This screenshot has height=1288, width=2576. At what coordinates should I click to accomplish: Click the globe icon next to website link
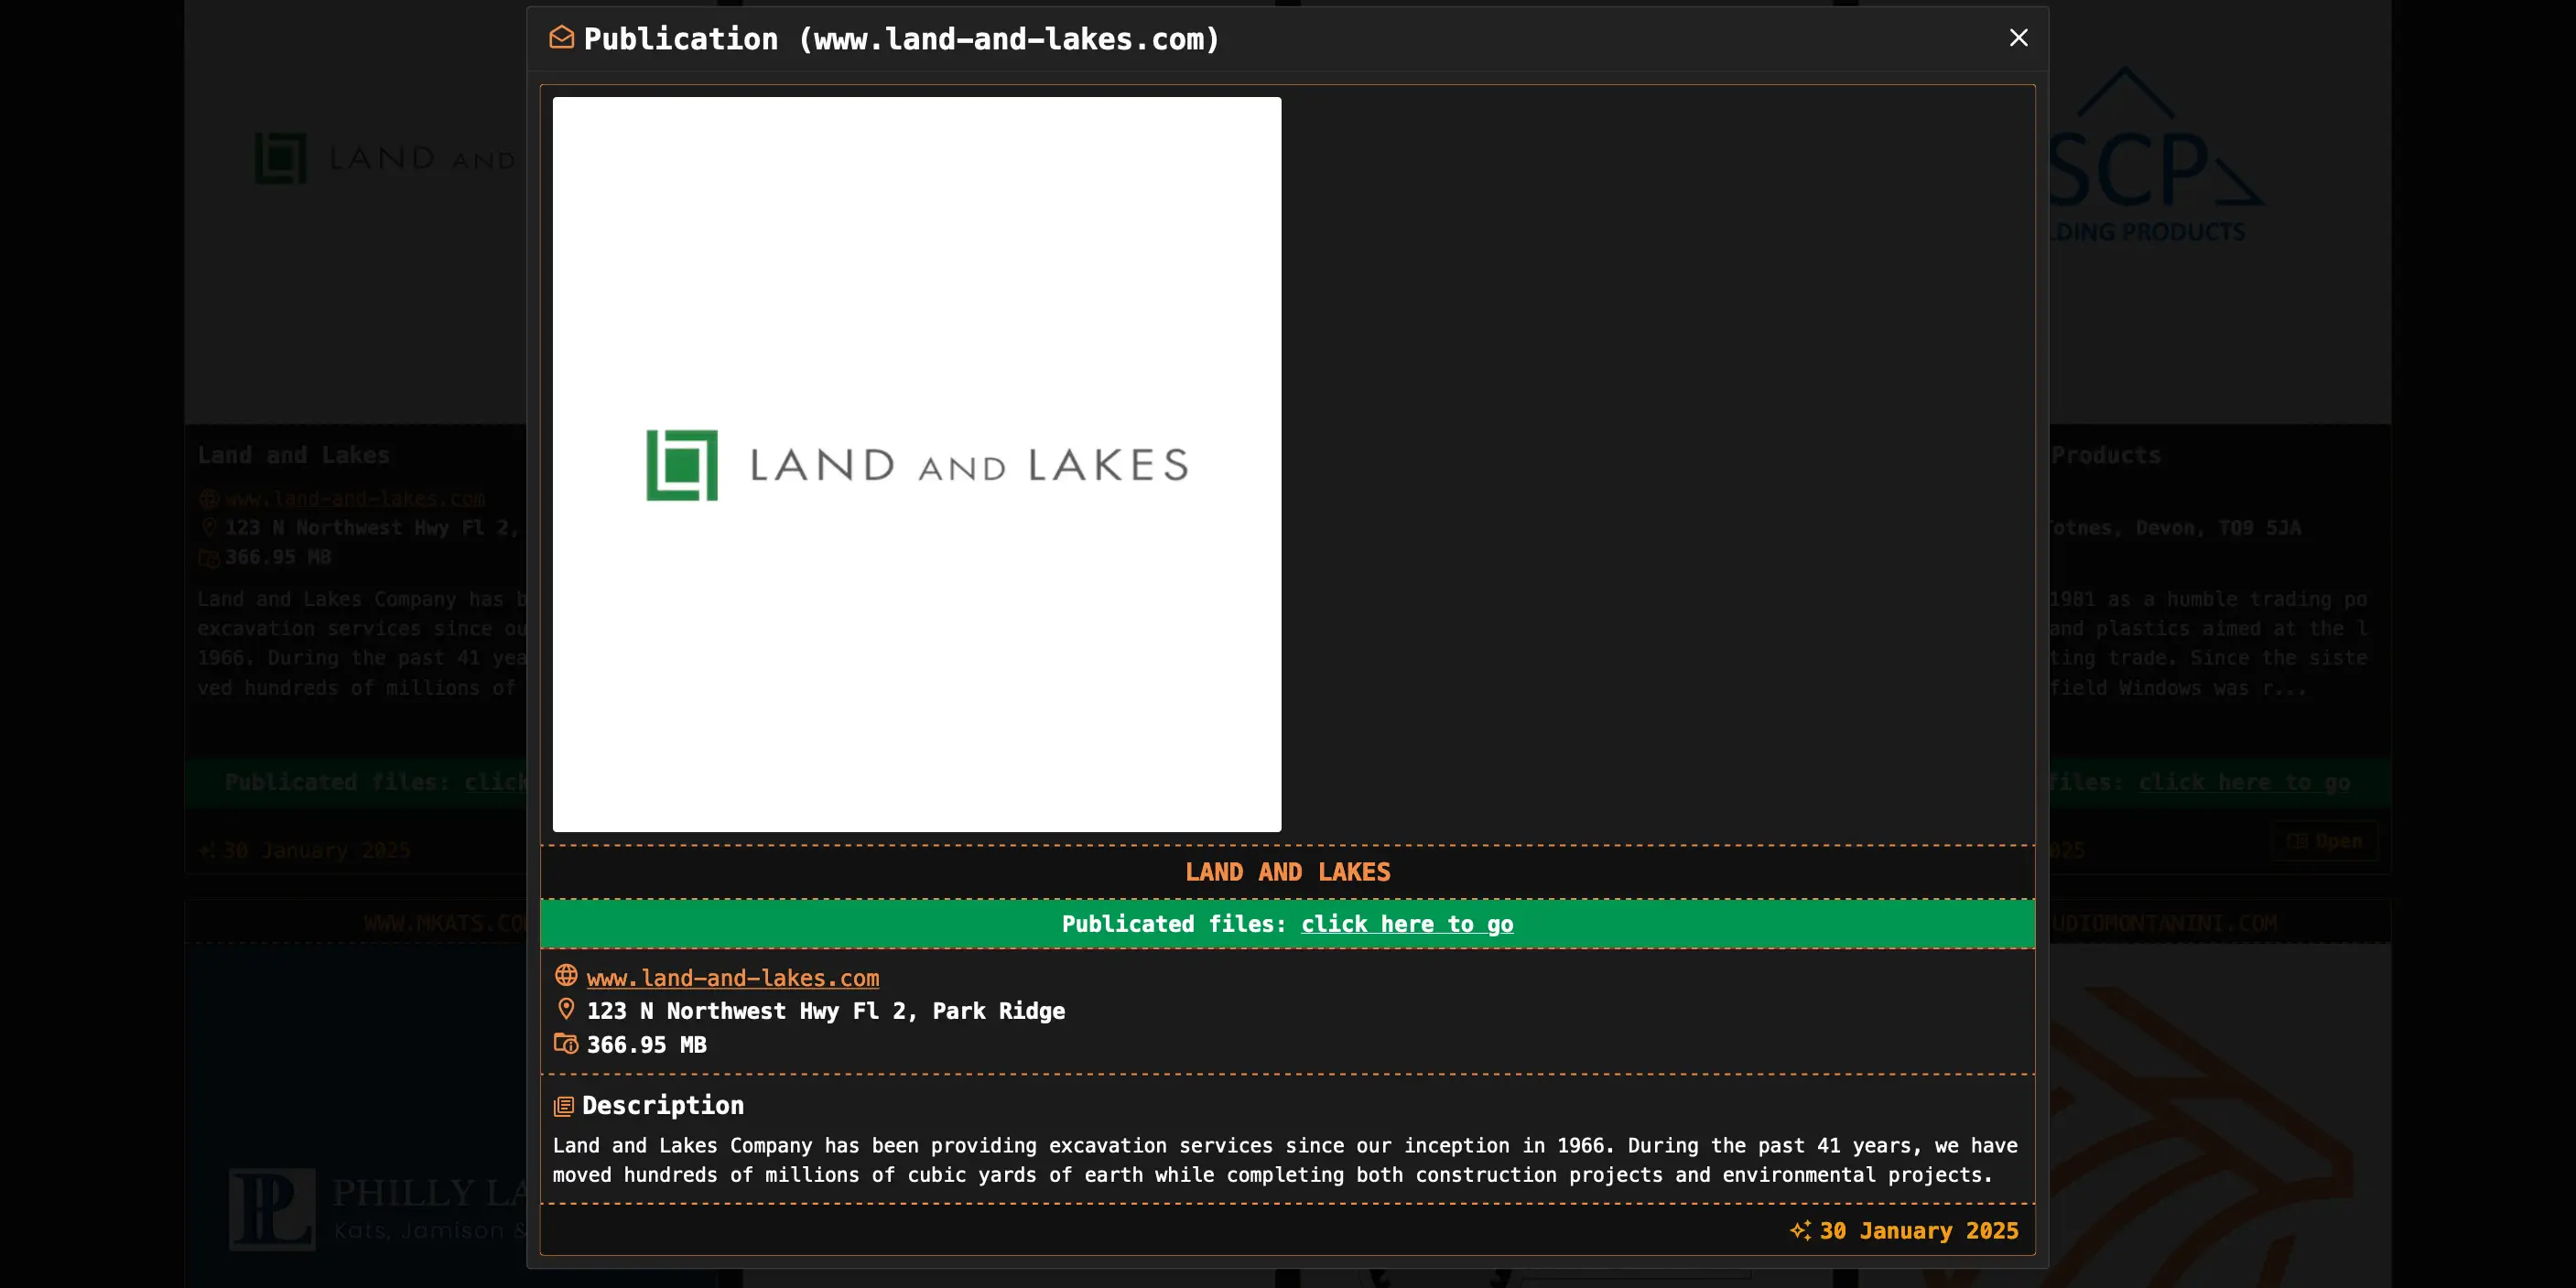[566, 975]
